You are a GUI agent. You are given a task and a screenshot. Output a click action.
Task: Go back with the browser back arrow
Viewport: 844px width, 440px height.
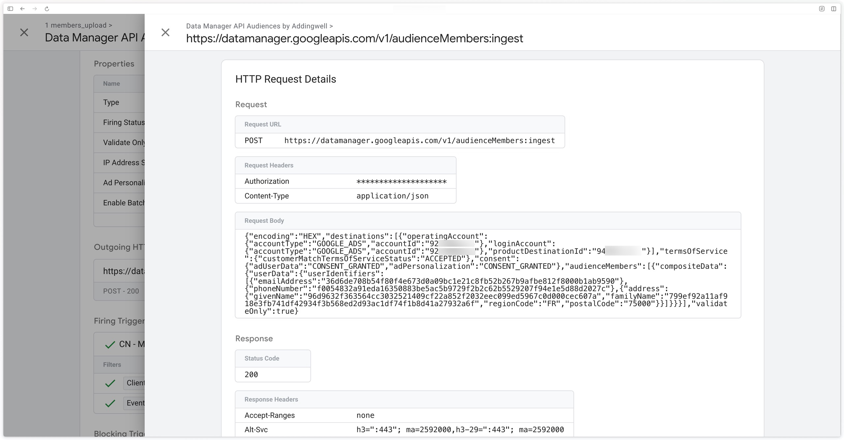(22, 9)
